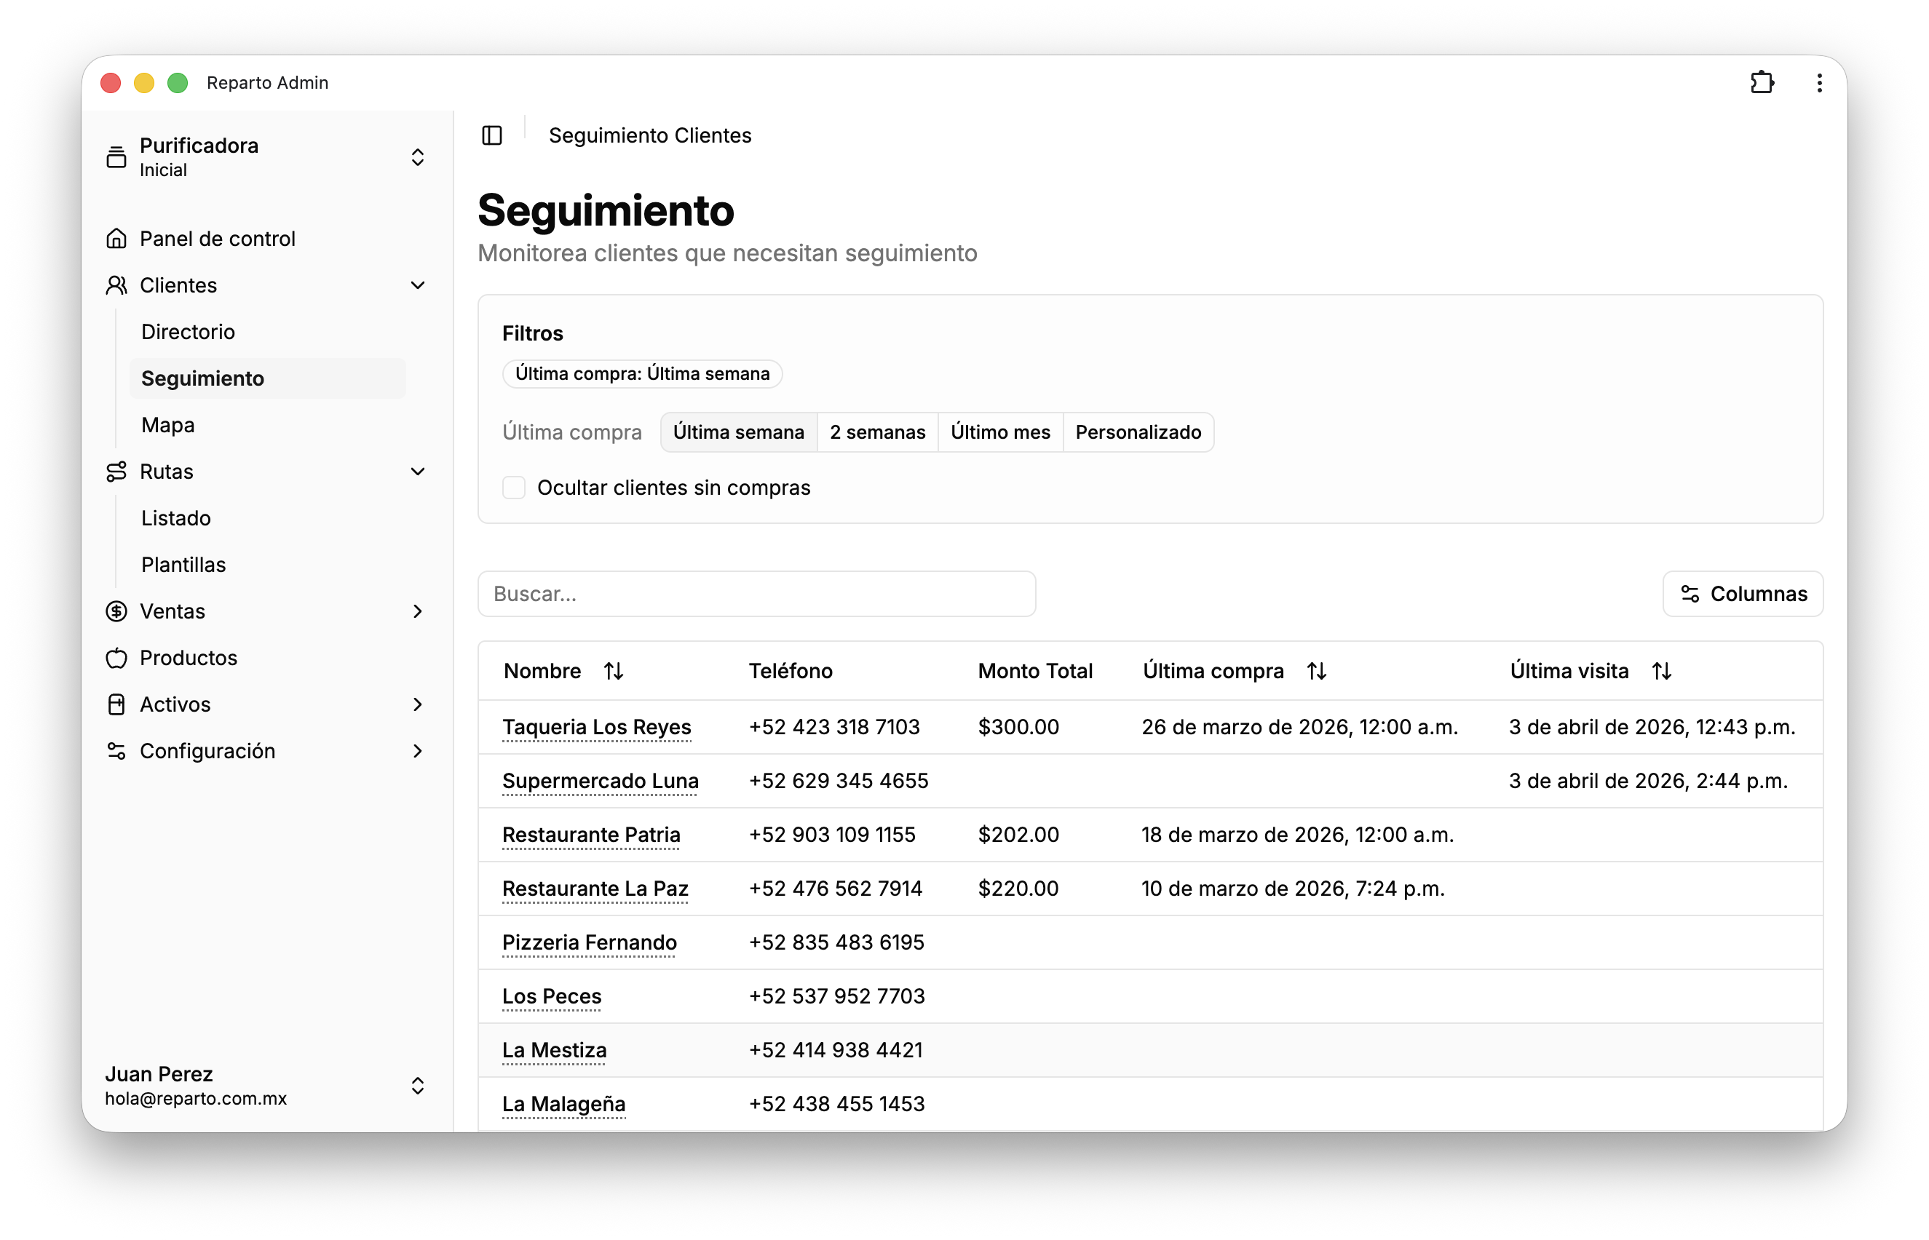
Task: Open Directorio under Clientes
Action: point(188,332)
